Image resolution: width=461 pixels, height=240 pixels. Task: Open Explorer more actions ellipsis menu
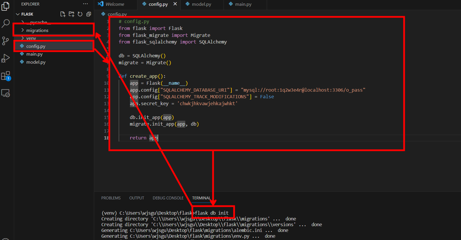click(x=85, y=4)
